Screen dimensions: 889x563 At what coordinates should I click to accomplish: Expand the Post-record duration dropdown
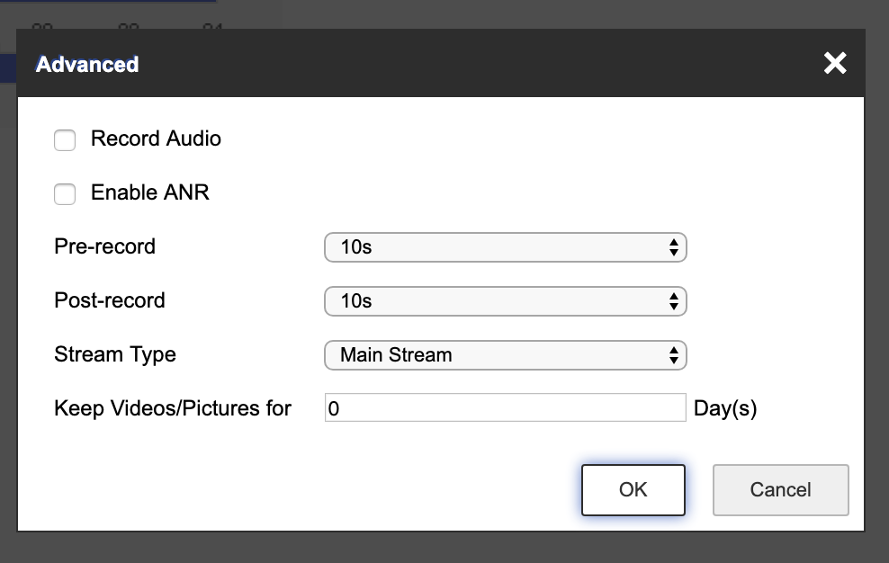tap(504, 301)
